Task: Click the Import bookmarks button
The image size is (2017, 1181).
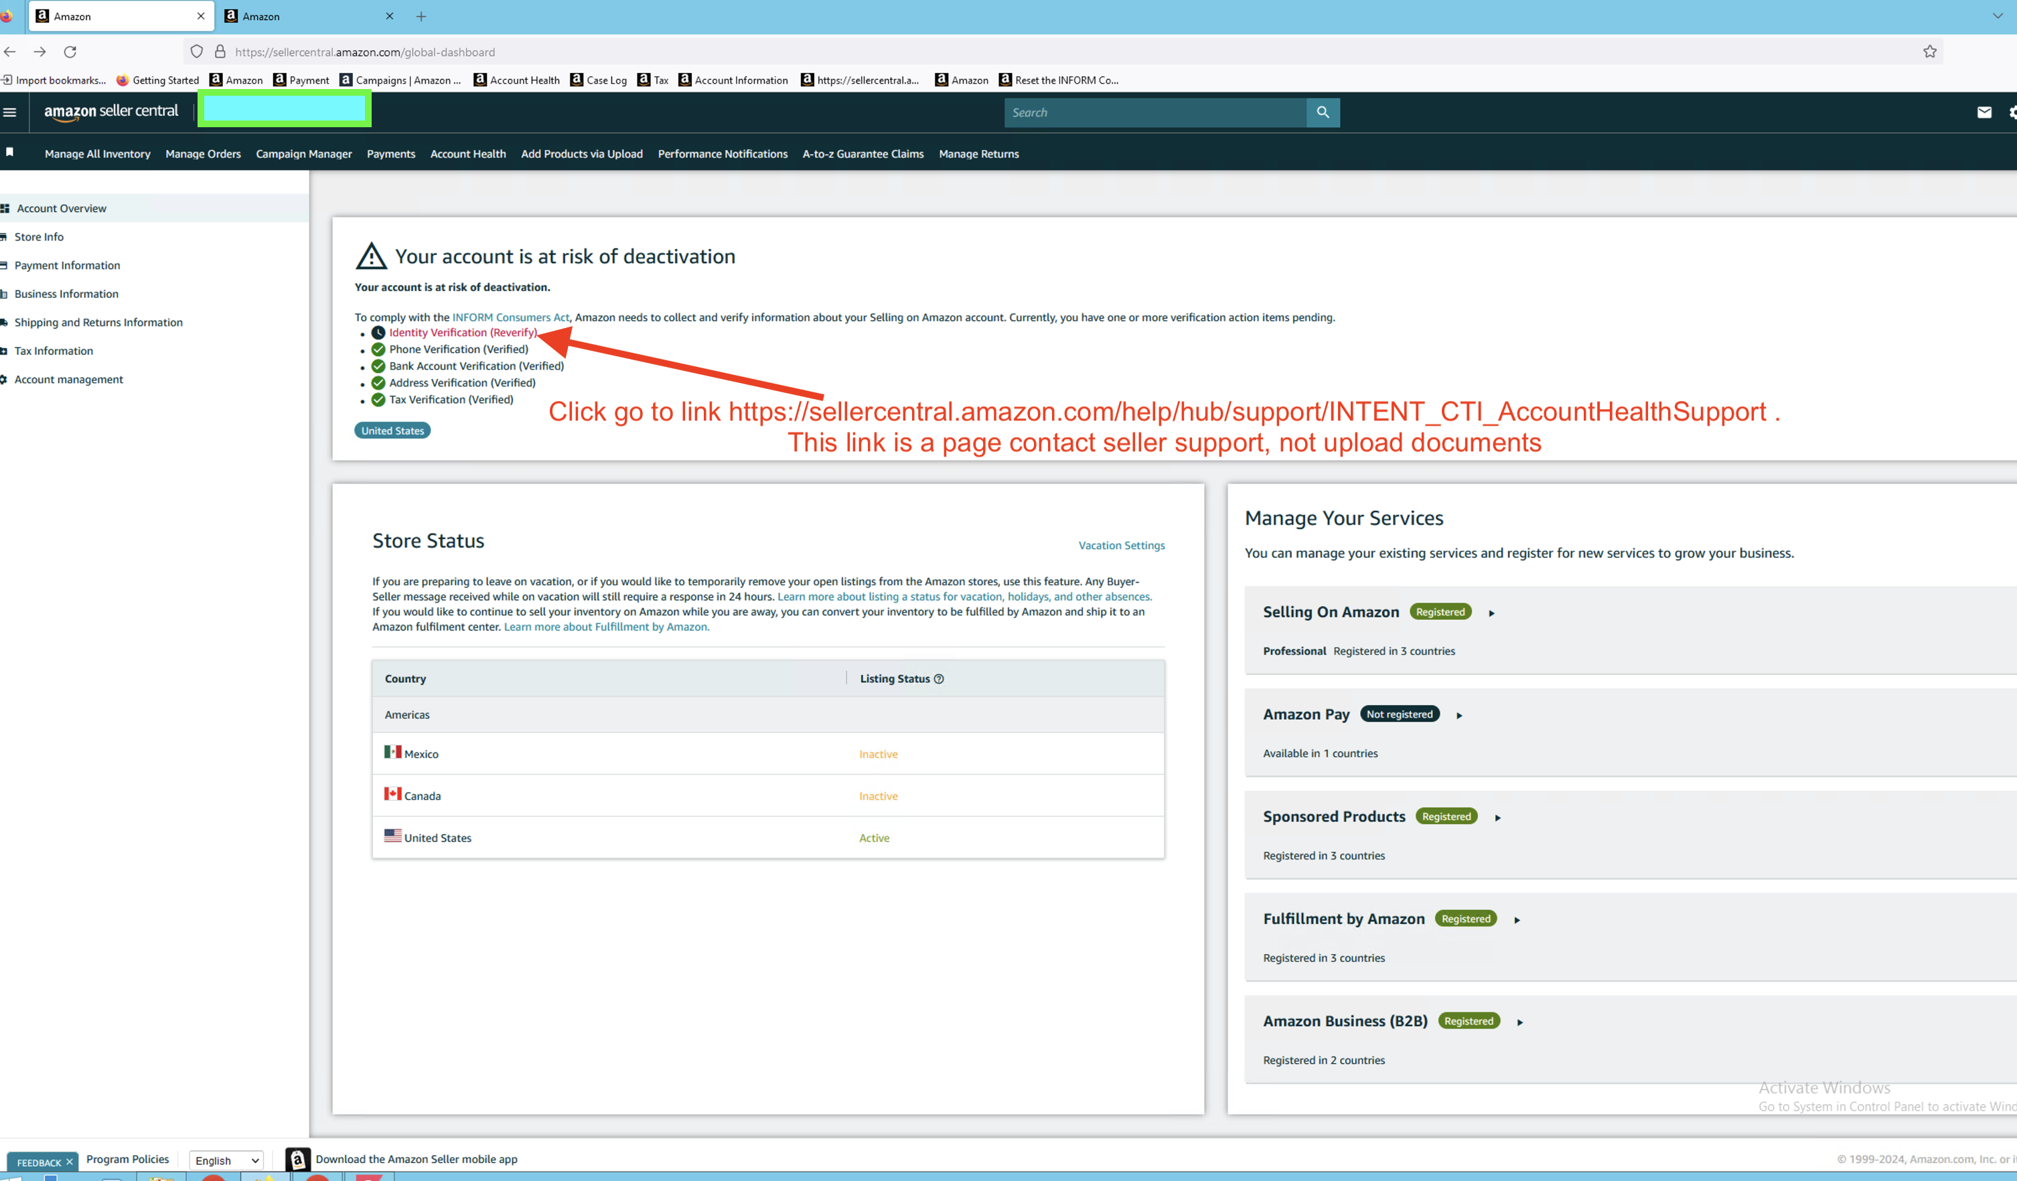Action: 54,80
